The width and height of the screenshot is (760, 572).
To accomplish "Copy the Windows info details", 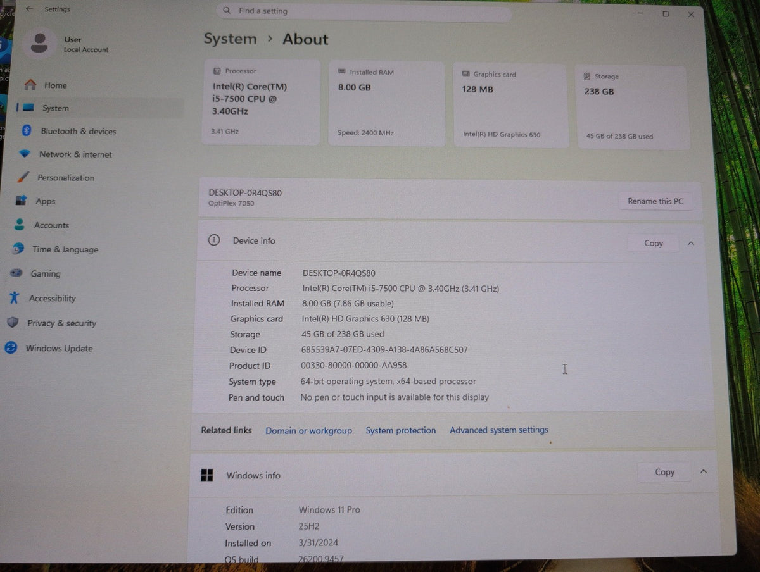I will pos(665,472).
